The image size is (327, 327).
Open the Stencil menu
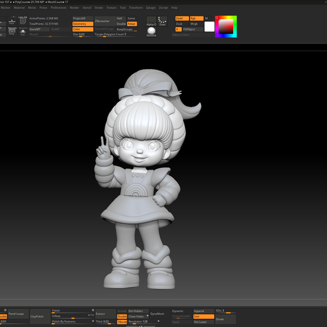(87, 8)
